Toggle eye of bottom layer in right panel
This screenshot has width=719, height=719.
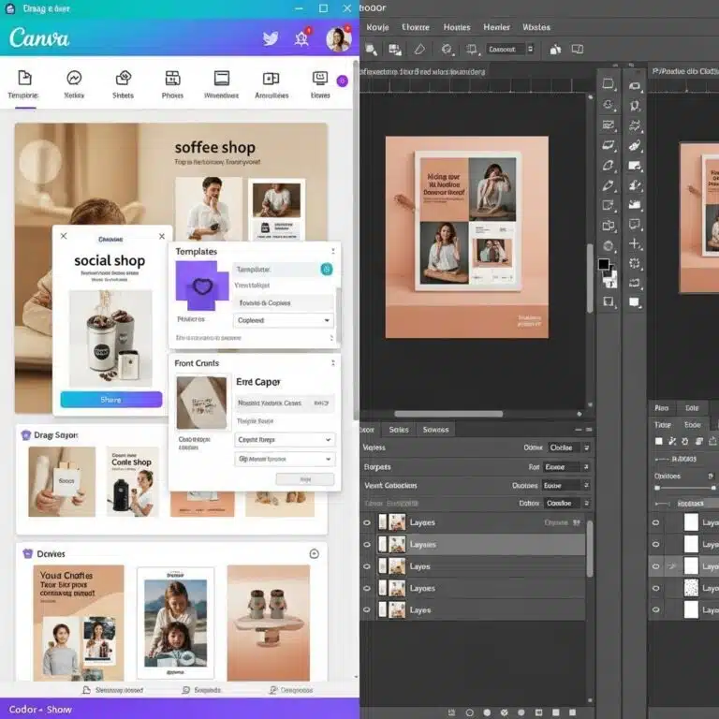pyautogui.click(x=655, y=609)
